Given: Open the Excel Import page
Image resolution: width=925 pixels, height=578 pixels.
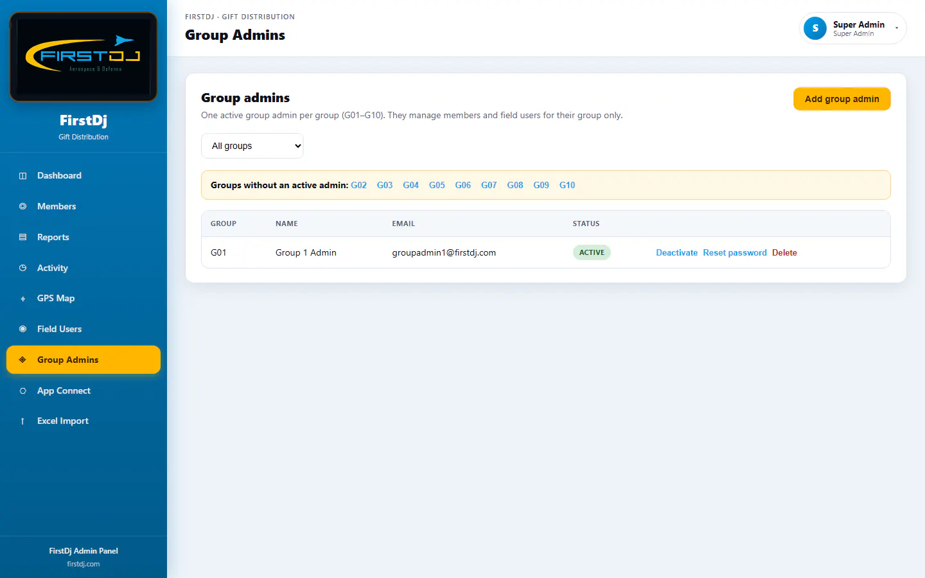Looking at the screenshot, I should [x=84, y=421].
